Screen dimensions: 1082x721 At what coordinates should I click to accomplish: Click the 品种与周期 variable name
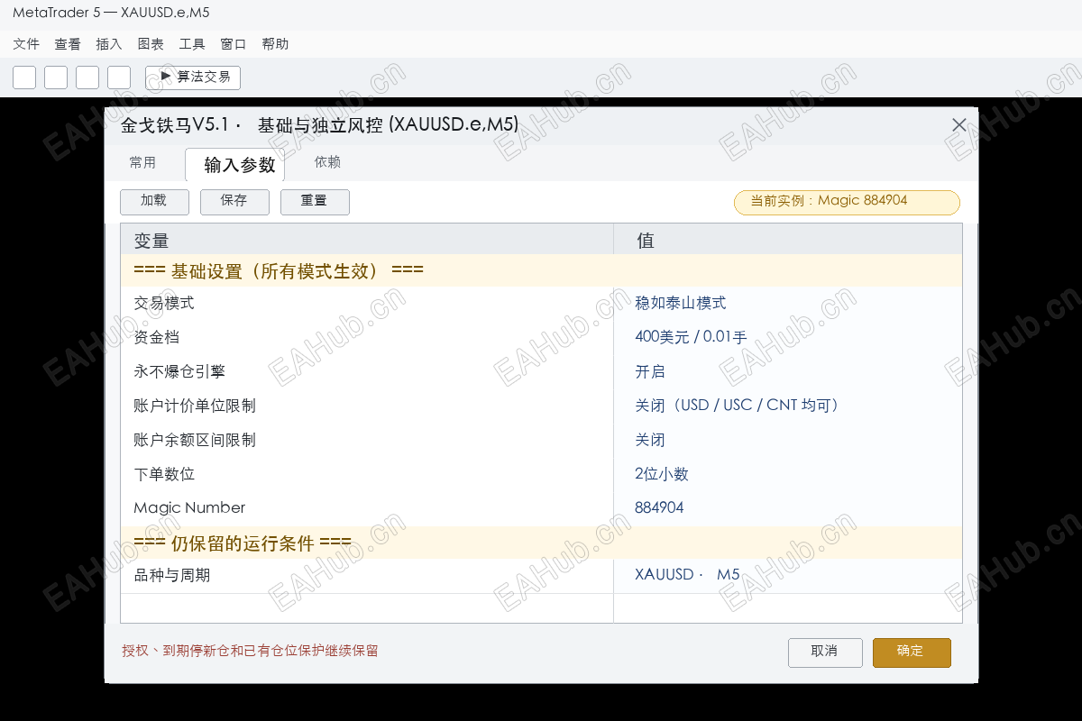[x=171, y=575]
